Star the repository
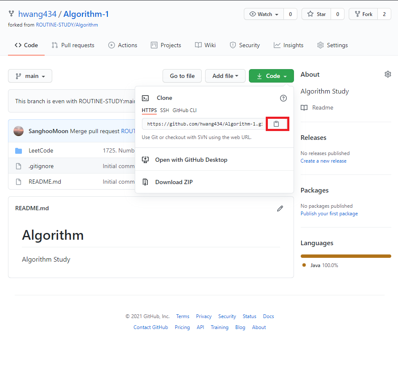The height and width of the screenshot is (372, 398). (316, 14)
